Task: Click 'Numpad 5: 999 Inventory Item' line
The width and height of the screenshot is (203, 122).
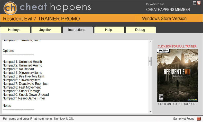Action: click(23, 76)
